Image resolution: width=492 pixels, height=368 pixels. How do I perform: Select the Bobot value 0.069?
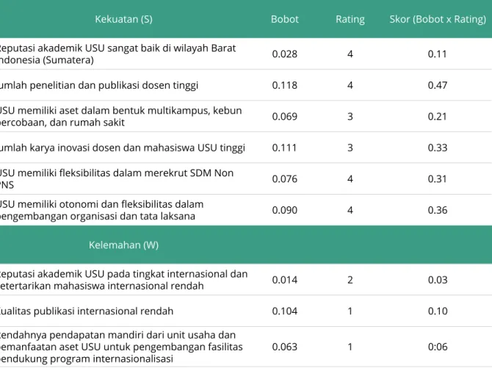click(285, 116)
